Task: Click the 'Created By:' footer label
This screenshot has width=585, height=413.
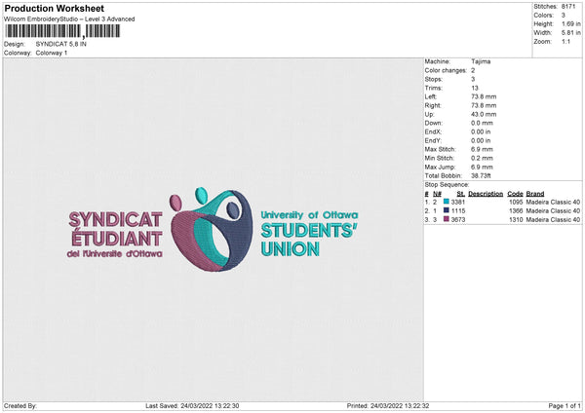Action: (x=20, y=406)
